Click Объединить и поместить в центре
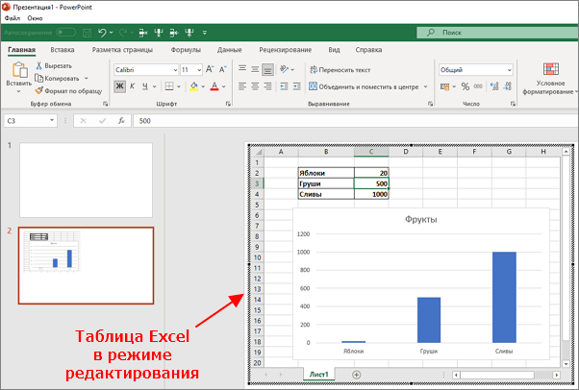Image resolution: width=579 pixels, height=390 pixels. (x=364, y=86)
